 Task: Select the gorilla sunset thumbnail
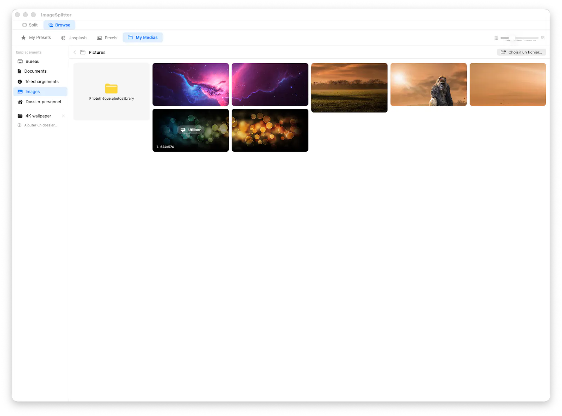429,85
